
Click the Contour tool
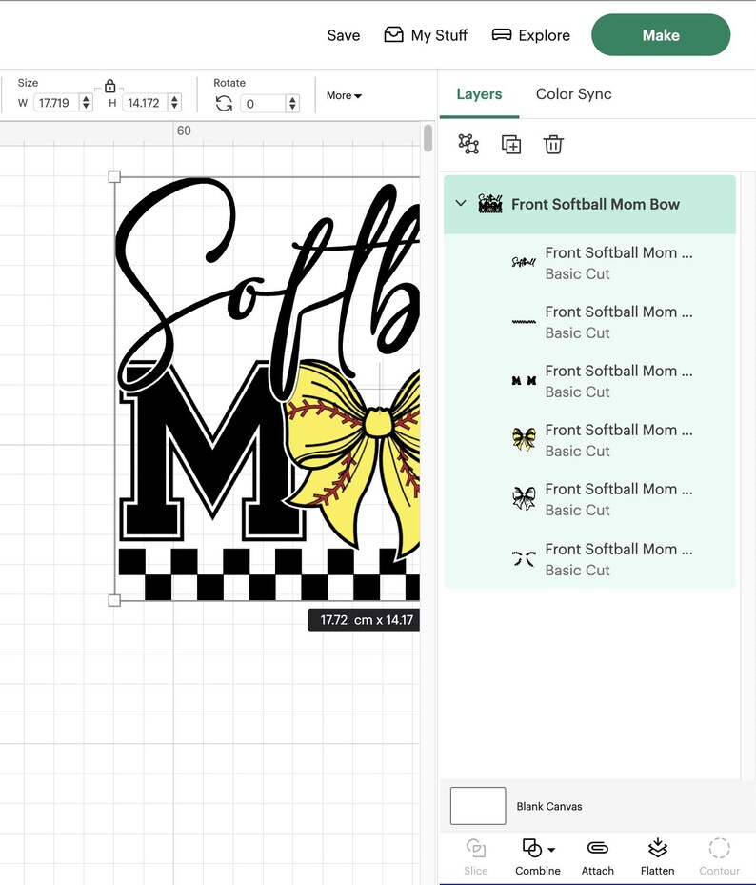click(x=719, y=856)
